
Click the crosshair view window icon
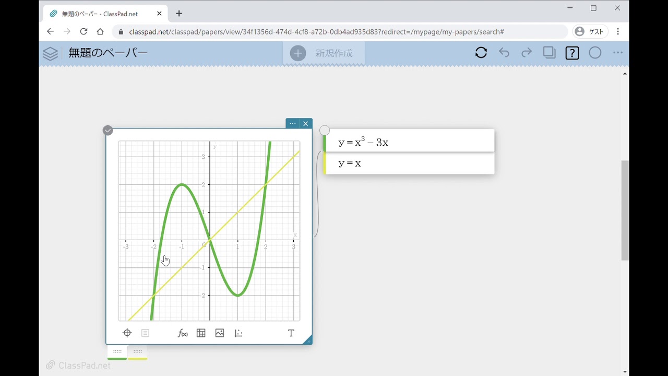coord(127,333)
